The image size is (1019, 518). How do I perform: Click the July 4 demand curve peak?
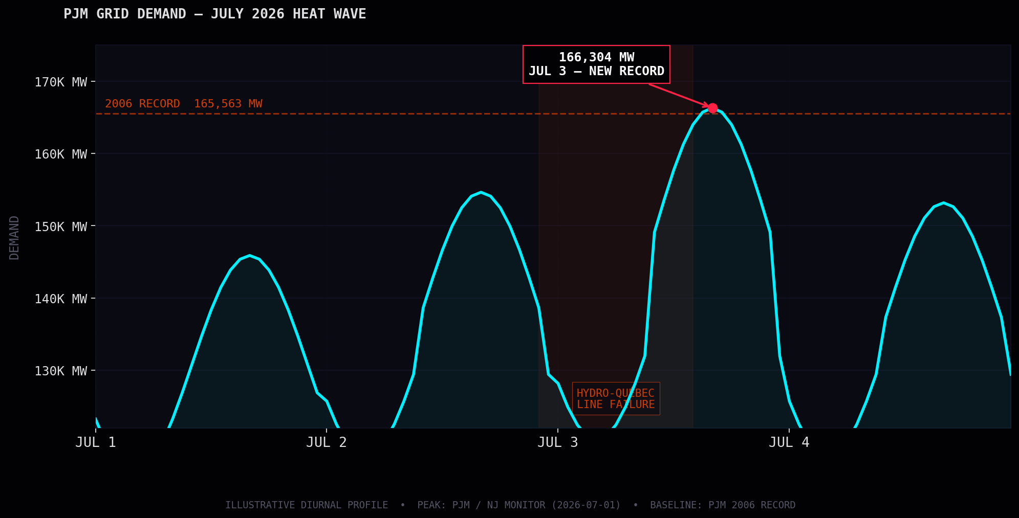coord(943,203)
